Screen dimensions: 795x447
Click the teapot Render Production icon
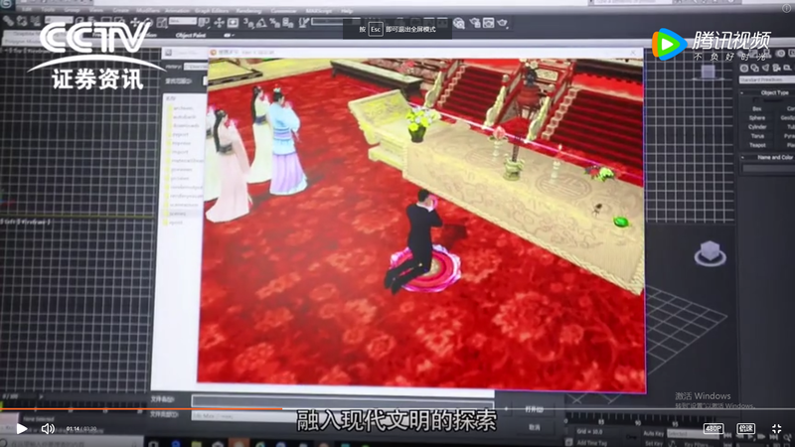[x=503, y=23]
